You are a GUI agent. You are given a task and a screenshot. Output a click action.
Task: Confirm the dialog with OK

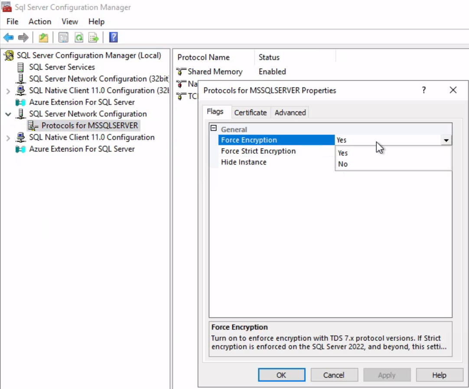(x=281, y=375)
